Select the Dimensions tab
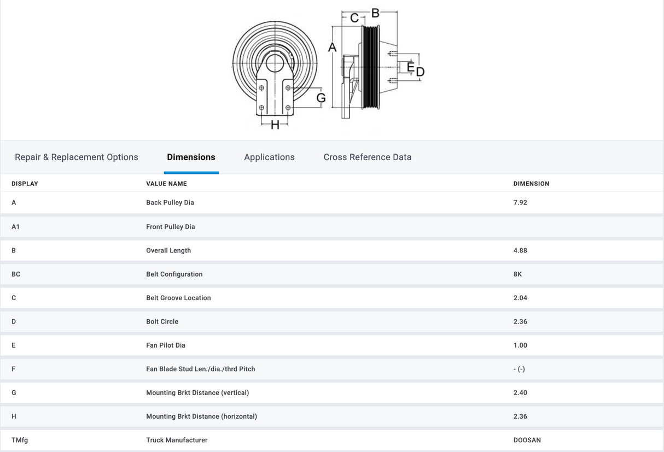 [x=191, y=157]
